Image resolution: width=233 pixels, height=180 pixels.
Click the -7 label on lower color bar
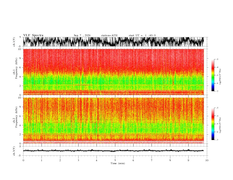tap(217, 140)
